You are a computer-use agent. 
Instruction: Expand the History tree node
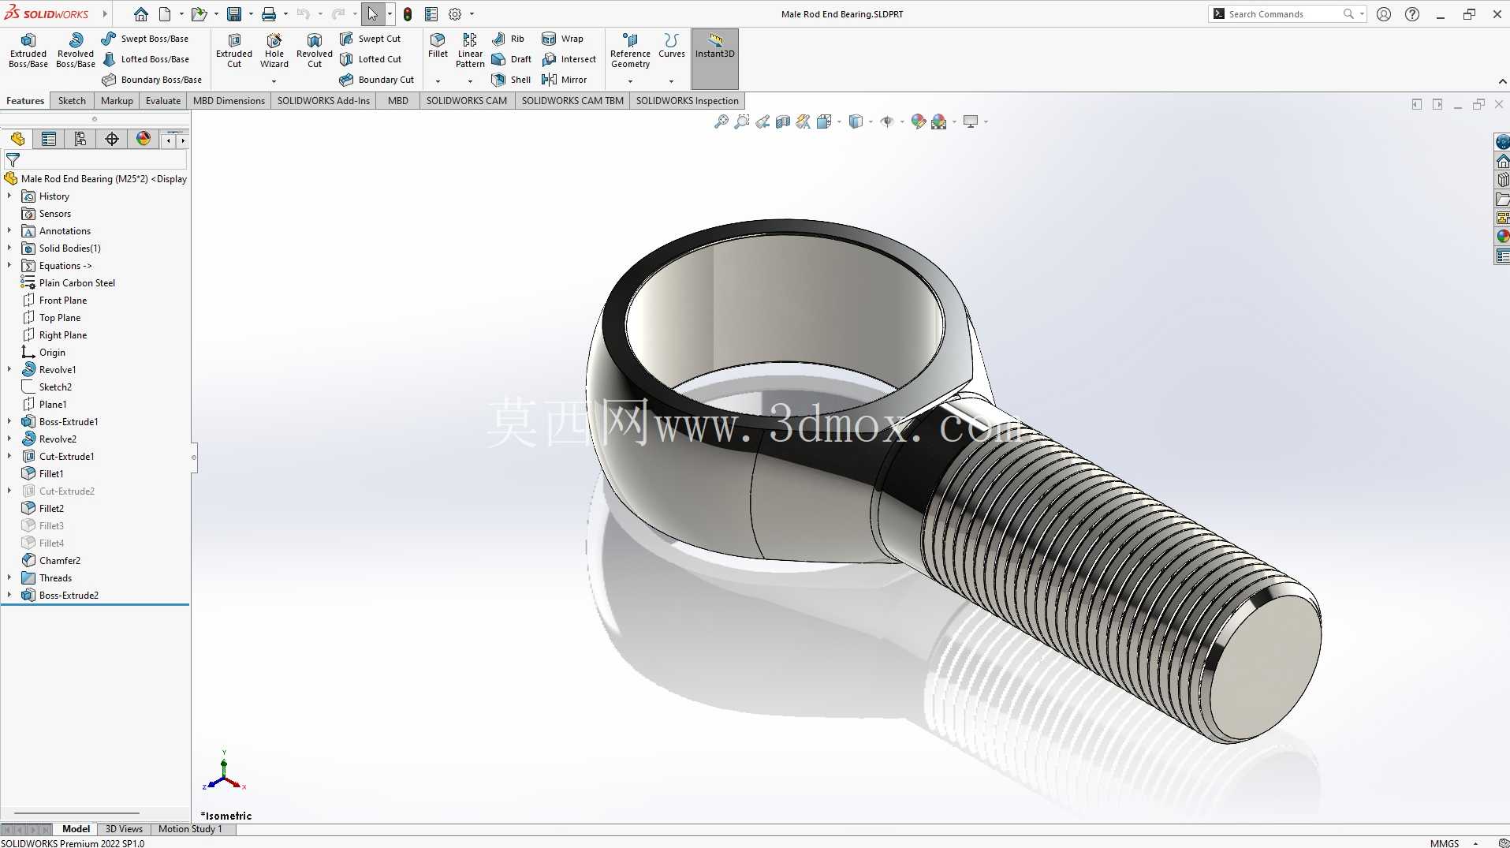click(9, 196)
